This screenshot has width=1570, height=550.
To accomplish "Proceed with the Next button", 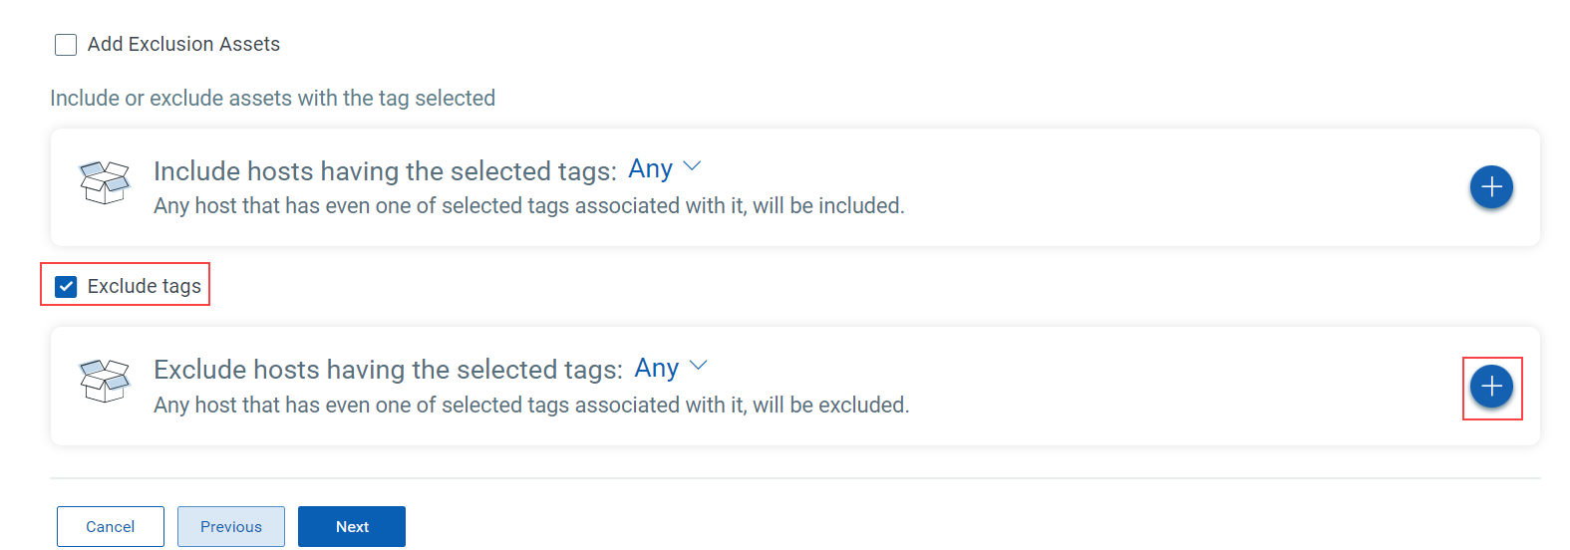I will [352, 526].
